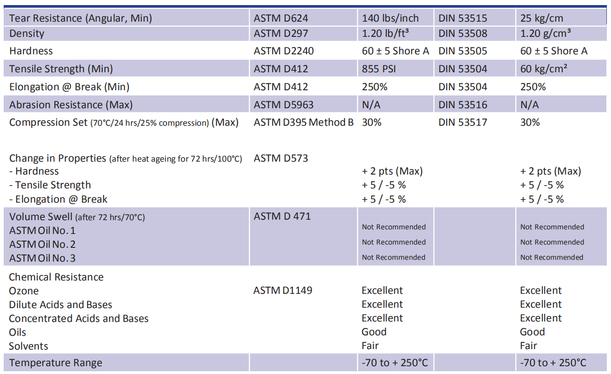Click the "- Elongation @ Break" sub-item
611x374 pixels.
(58, 199)
